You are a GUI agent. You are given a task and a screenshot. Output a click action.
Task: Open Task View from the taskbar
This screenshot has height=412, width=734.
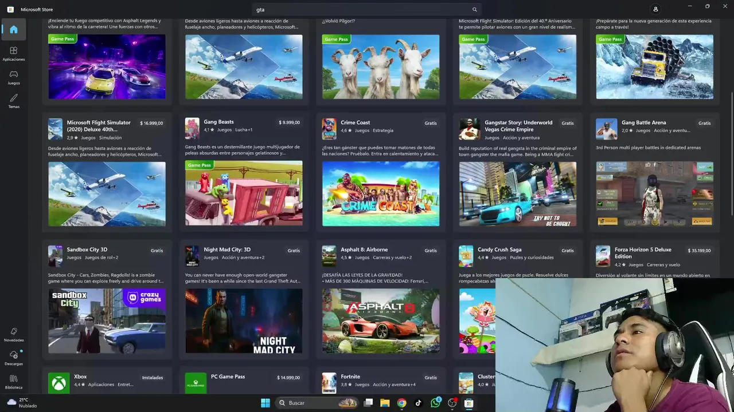click(369, 403)
